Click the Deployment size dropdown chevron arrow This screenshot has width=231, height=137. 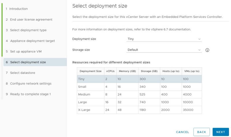[x=199, y=39]
